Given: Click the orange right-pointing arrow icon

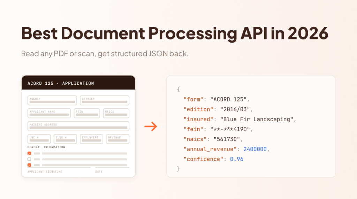Looking at the screenshot, I should click(151, 127).
